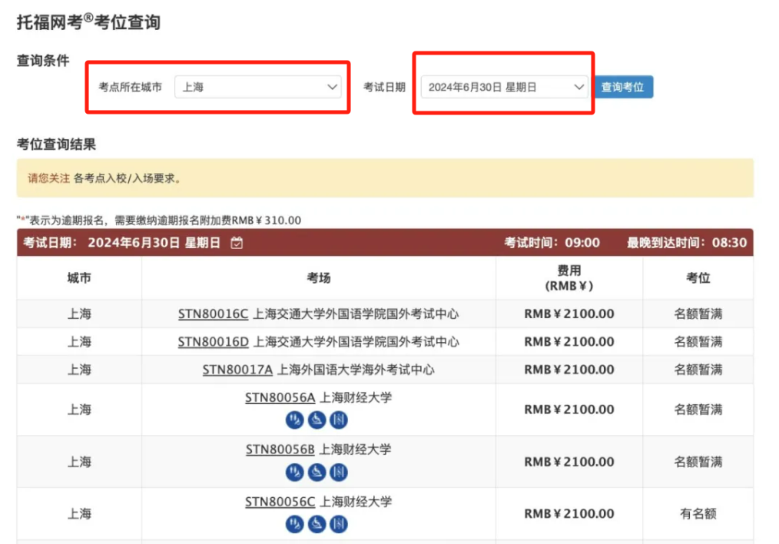The width and height of the screenshot is (779, 544).
Task: Click the building facility icon under STN80056C
Action: [338, 524]
